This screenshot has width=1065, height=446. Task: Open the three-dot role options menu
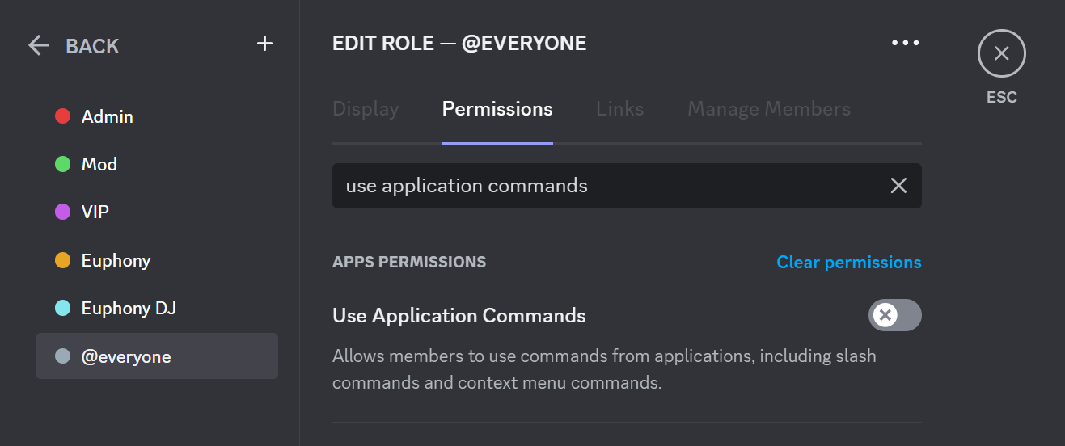point(905,43)
